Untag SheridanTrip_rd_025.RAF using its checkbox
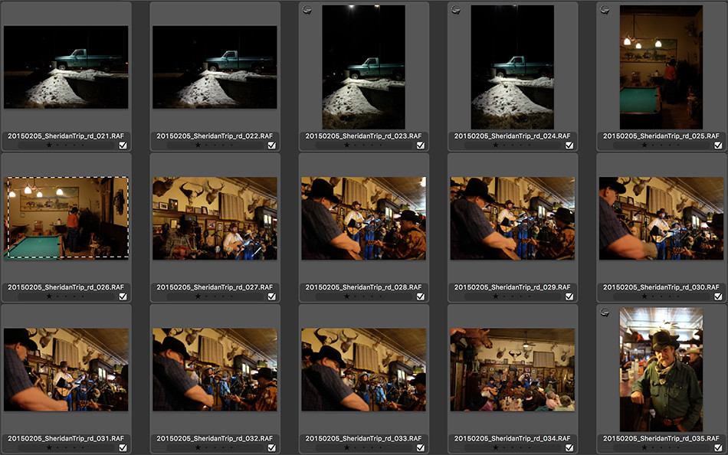This screenshot has height=455, width=728. [x=718, y=146]
